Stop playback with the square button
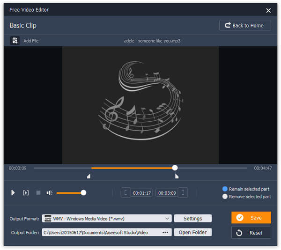Image resolution: width=281 pixels, height=250 pixels. point(38,193)
